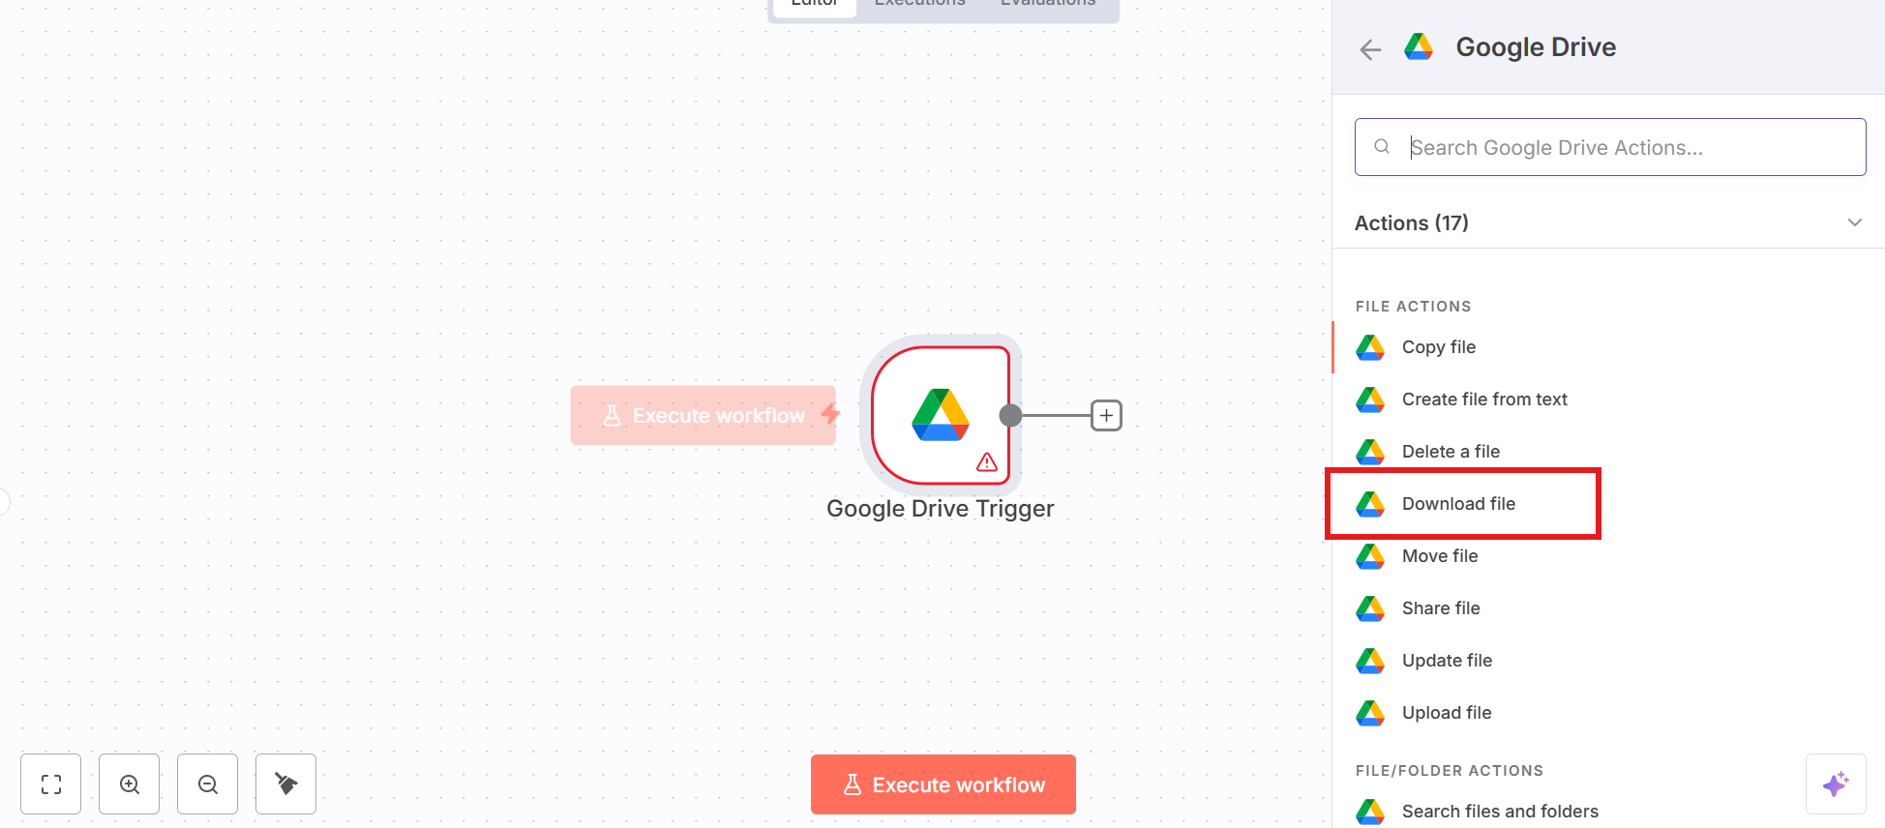Screen dimensions: 1885x828
Task: Click the flask icon on bottom Execute workflow
Action: pyautogui.click(x=853, y=784)
